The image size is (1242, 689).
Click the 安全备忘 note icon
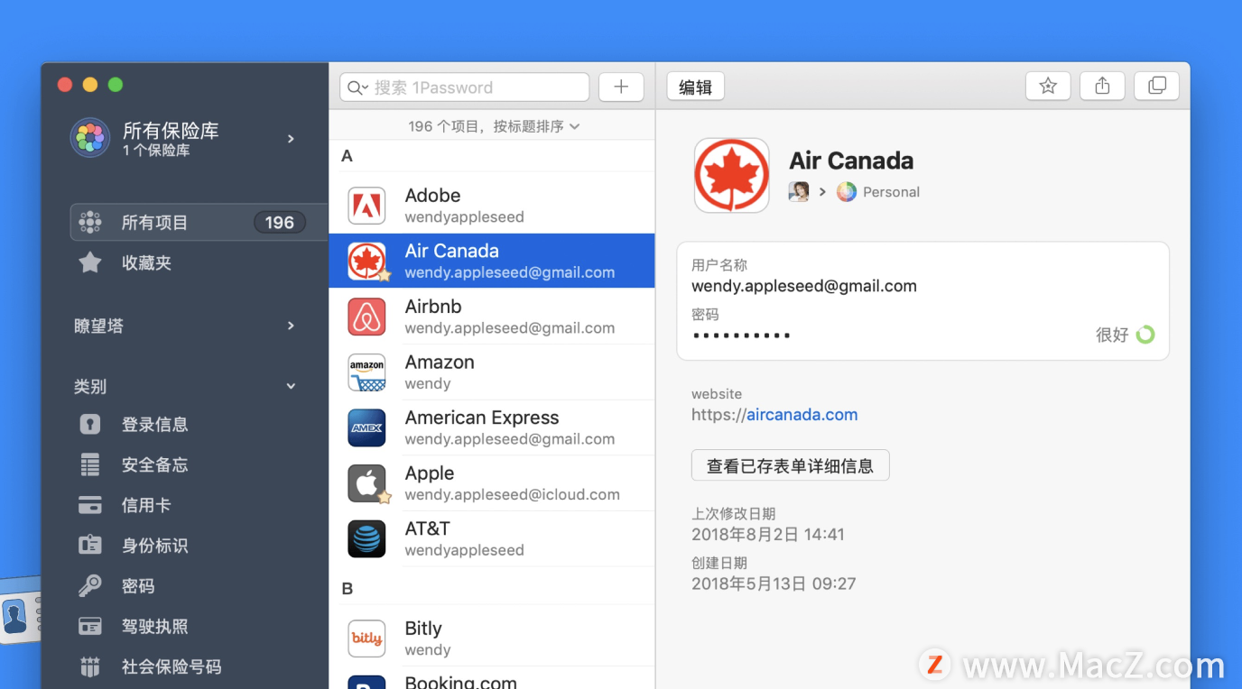coord(90,464)
